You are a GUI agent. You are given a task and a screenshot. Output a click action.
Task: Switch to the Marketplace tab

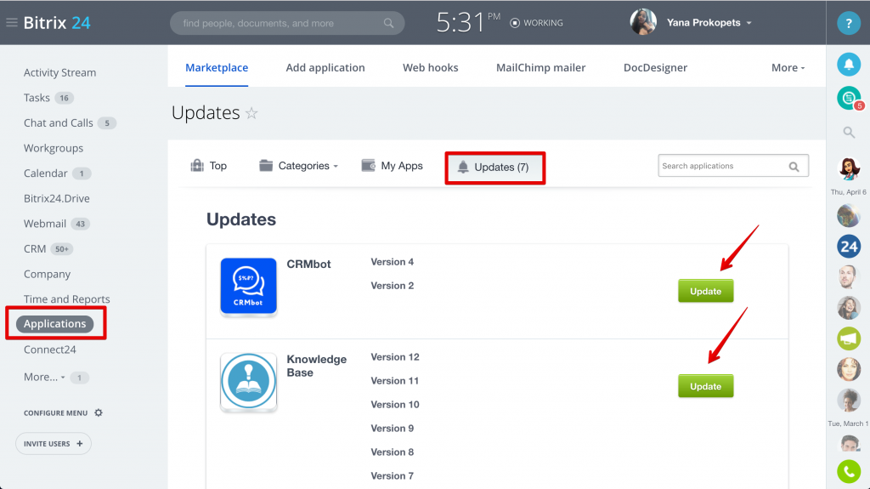(217, 68)
